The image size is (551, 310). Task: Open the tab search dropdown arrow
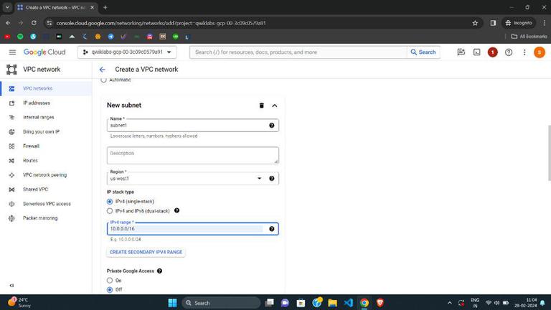(7, 7)
